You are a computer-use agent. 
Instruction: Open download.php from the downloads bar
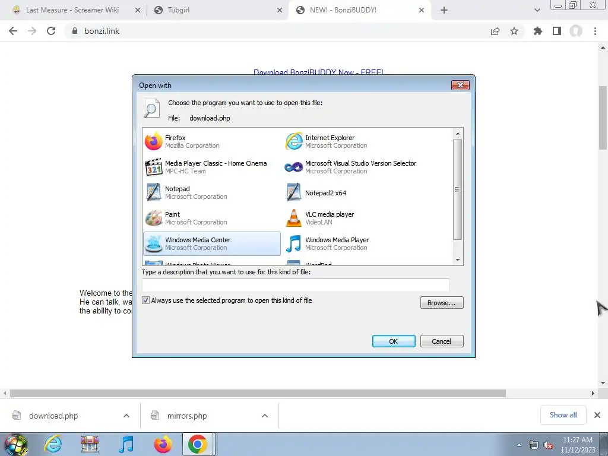pos(53,416)
